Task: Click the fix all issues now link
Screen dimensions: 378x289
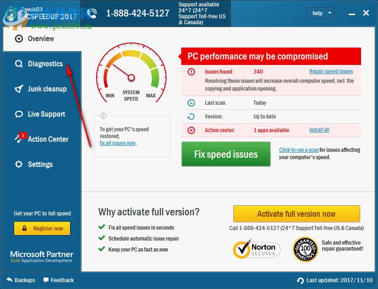Action: pos(119,143)
